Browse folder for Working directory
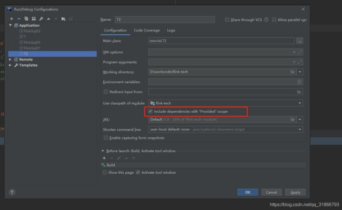The height and width of the screenshot is (210, 342). point(293,72)
